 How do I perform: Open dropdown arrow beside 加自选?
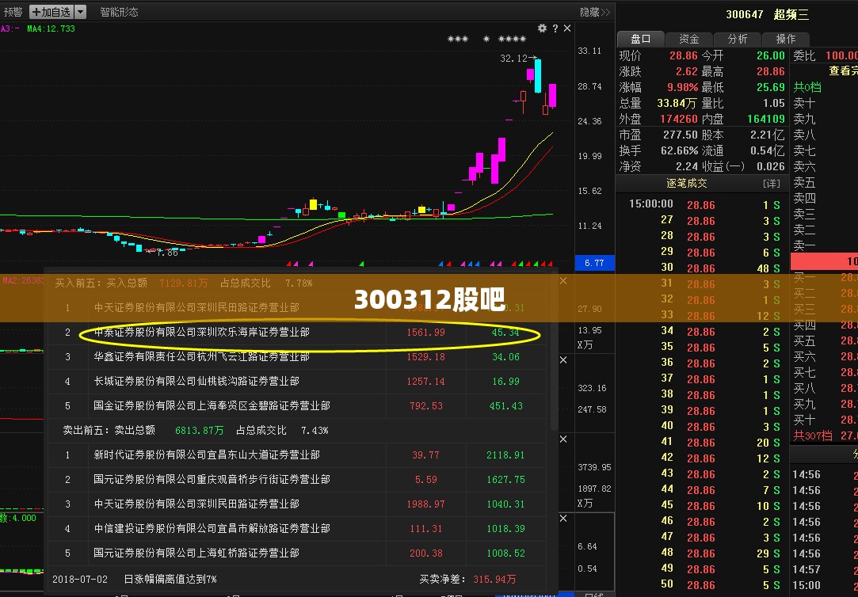(x=81, y=12)
